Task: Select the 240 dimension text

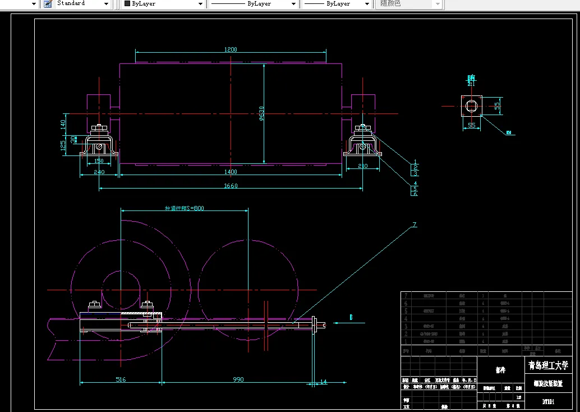Action: pos(99,172)
